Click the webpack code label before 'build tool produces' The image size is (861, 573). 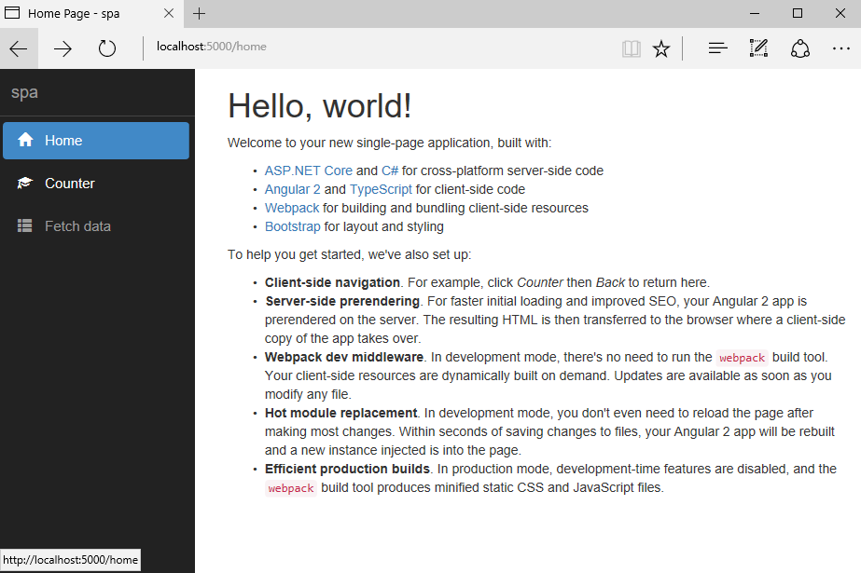click(290, 488)
